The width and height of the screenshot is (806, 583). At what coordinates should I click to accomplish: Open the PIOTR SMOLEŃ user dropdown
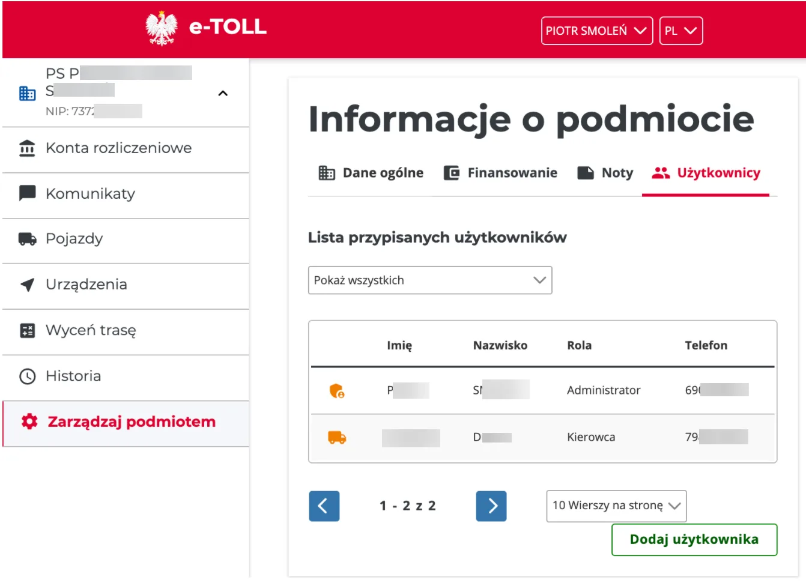(x=597, y=31)
